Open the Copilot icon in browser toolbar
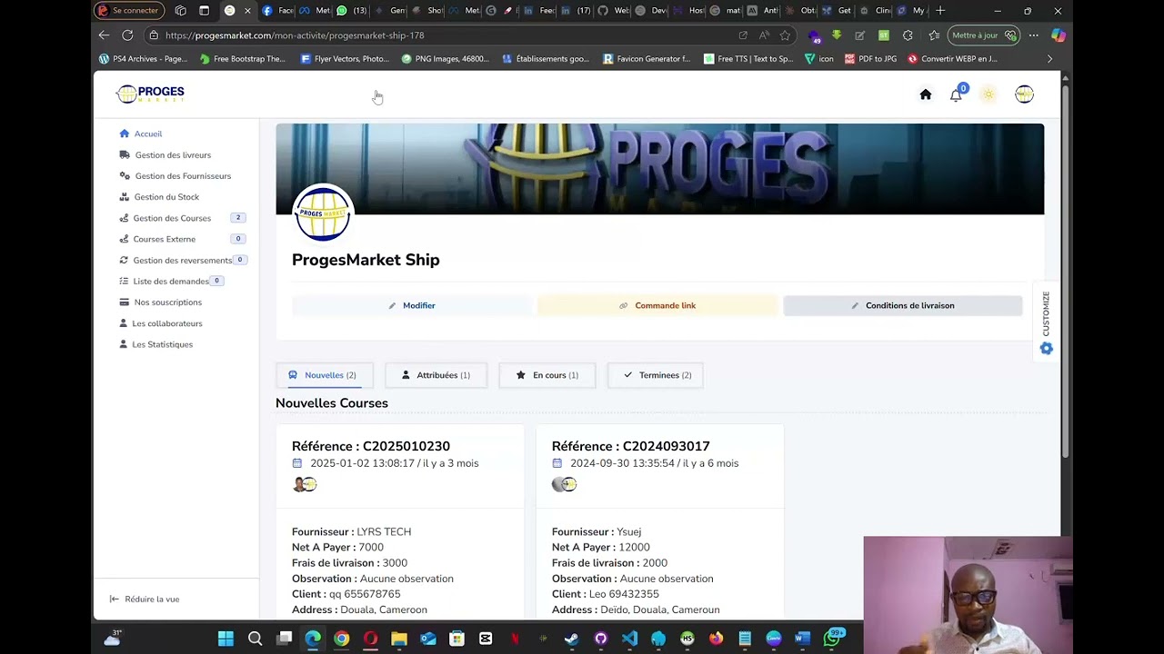 coord(1058,35)
